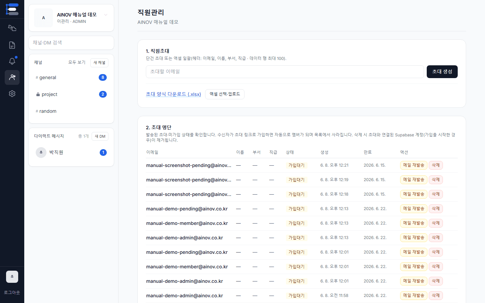The image size is (485, 303).
Task: Open the locked project channel
Action: pos(71,94)
